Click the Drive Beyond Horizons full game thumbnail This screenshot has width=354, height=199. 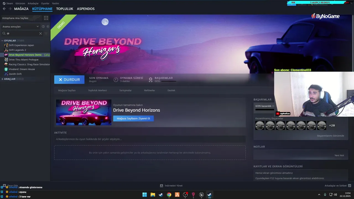click(x=84, y=112)
